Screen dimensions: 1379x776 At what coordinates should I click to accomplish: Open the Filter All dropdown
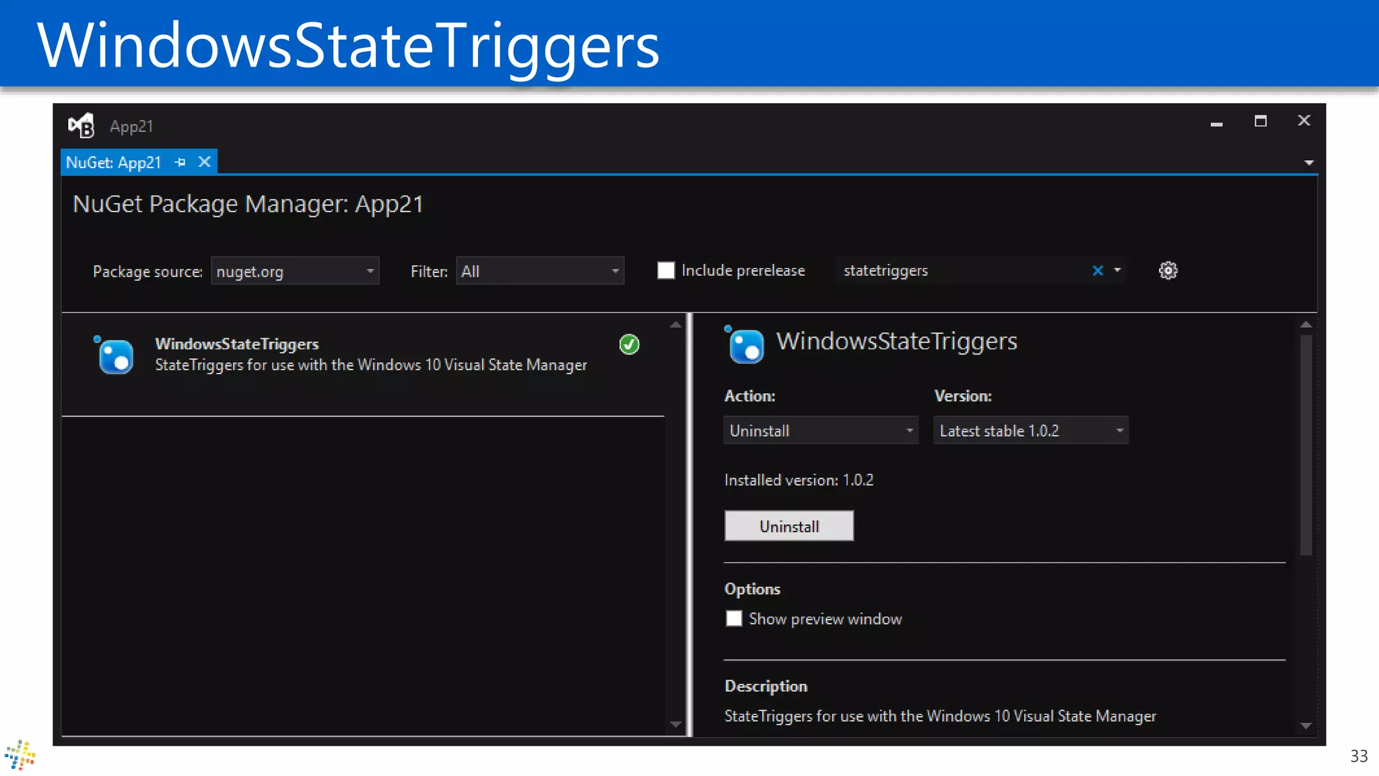coord(540,271)
